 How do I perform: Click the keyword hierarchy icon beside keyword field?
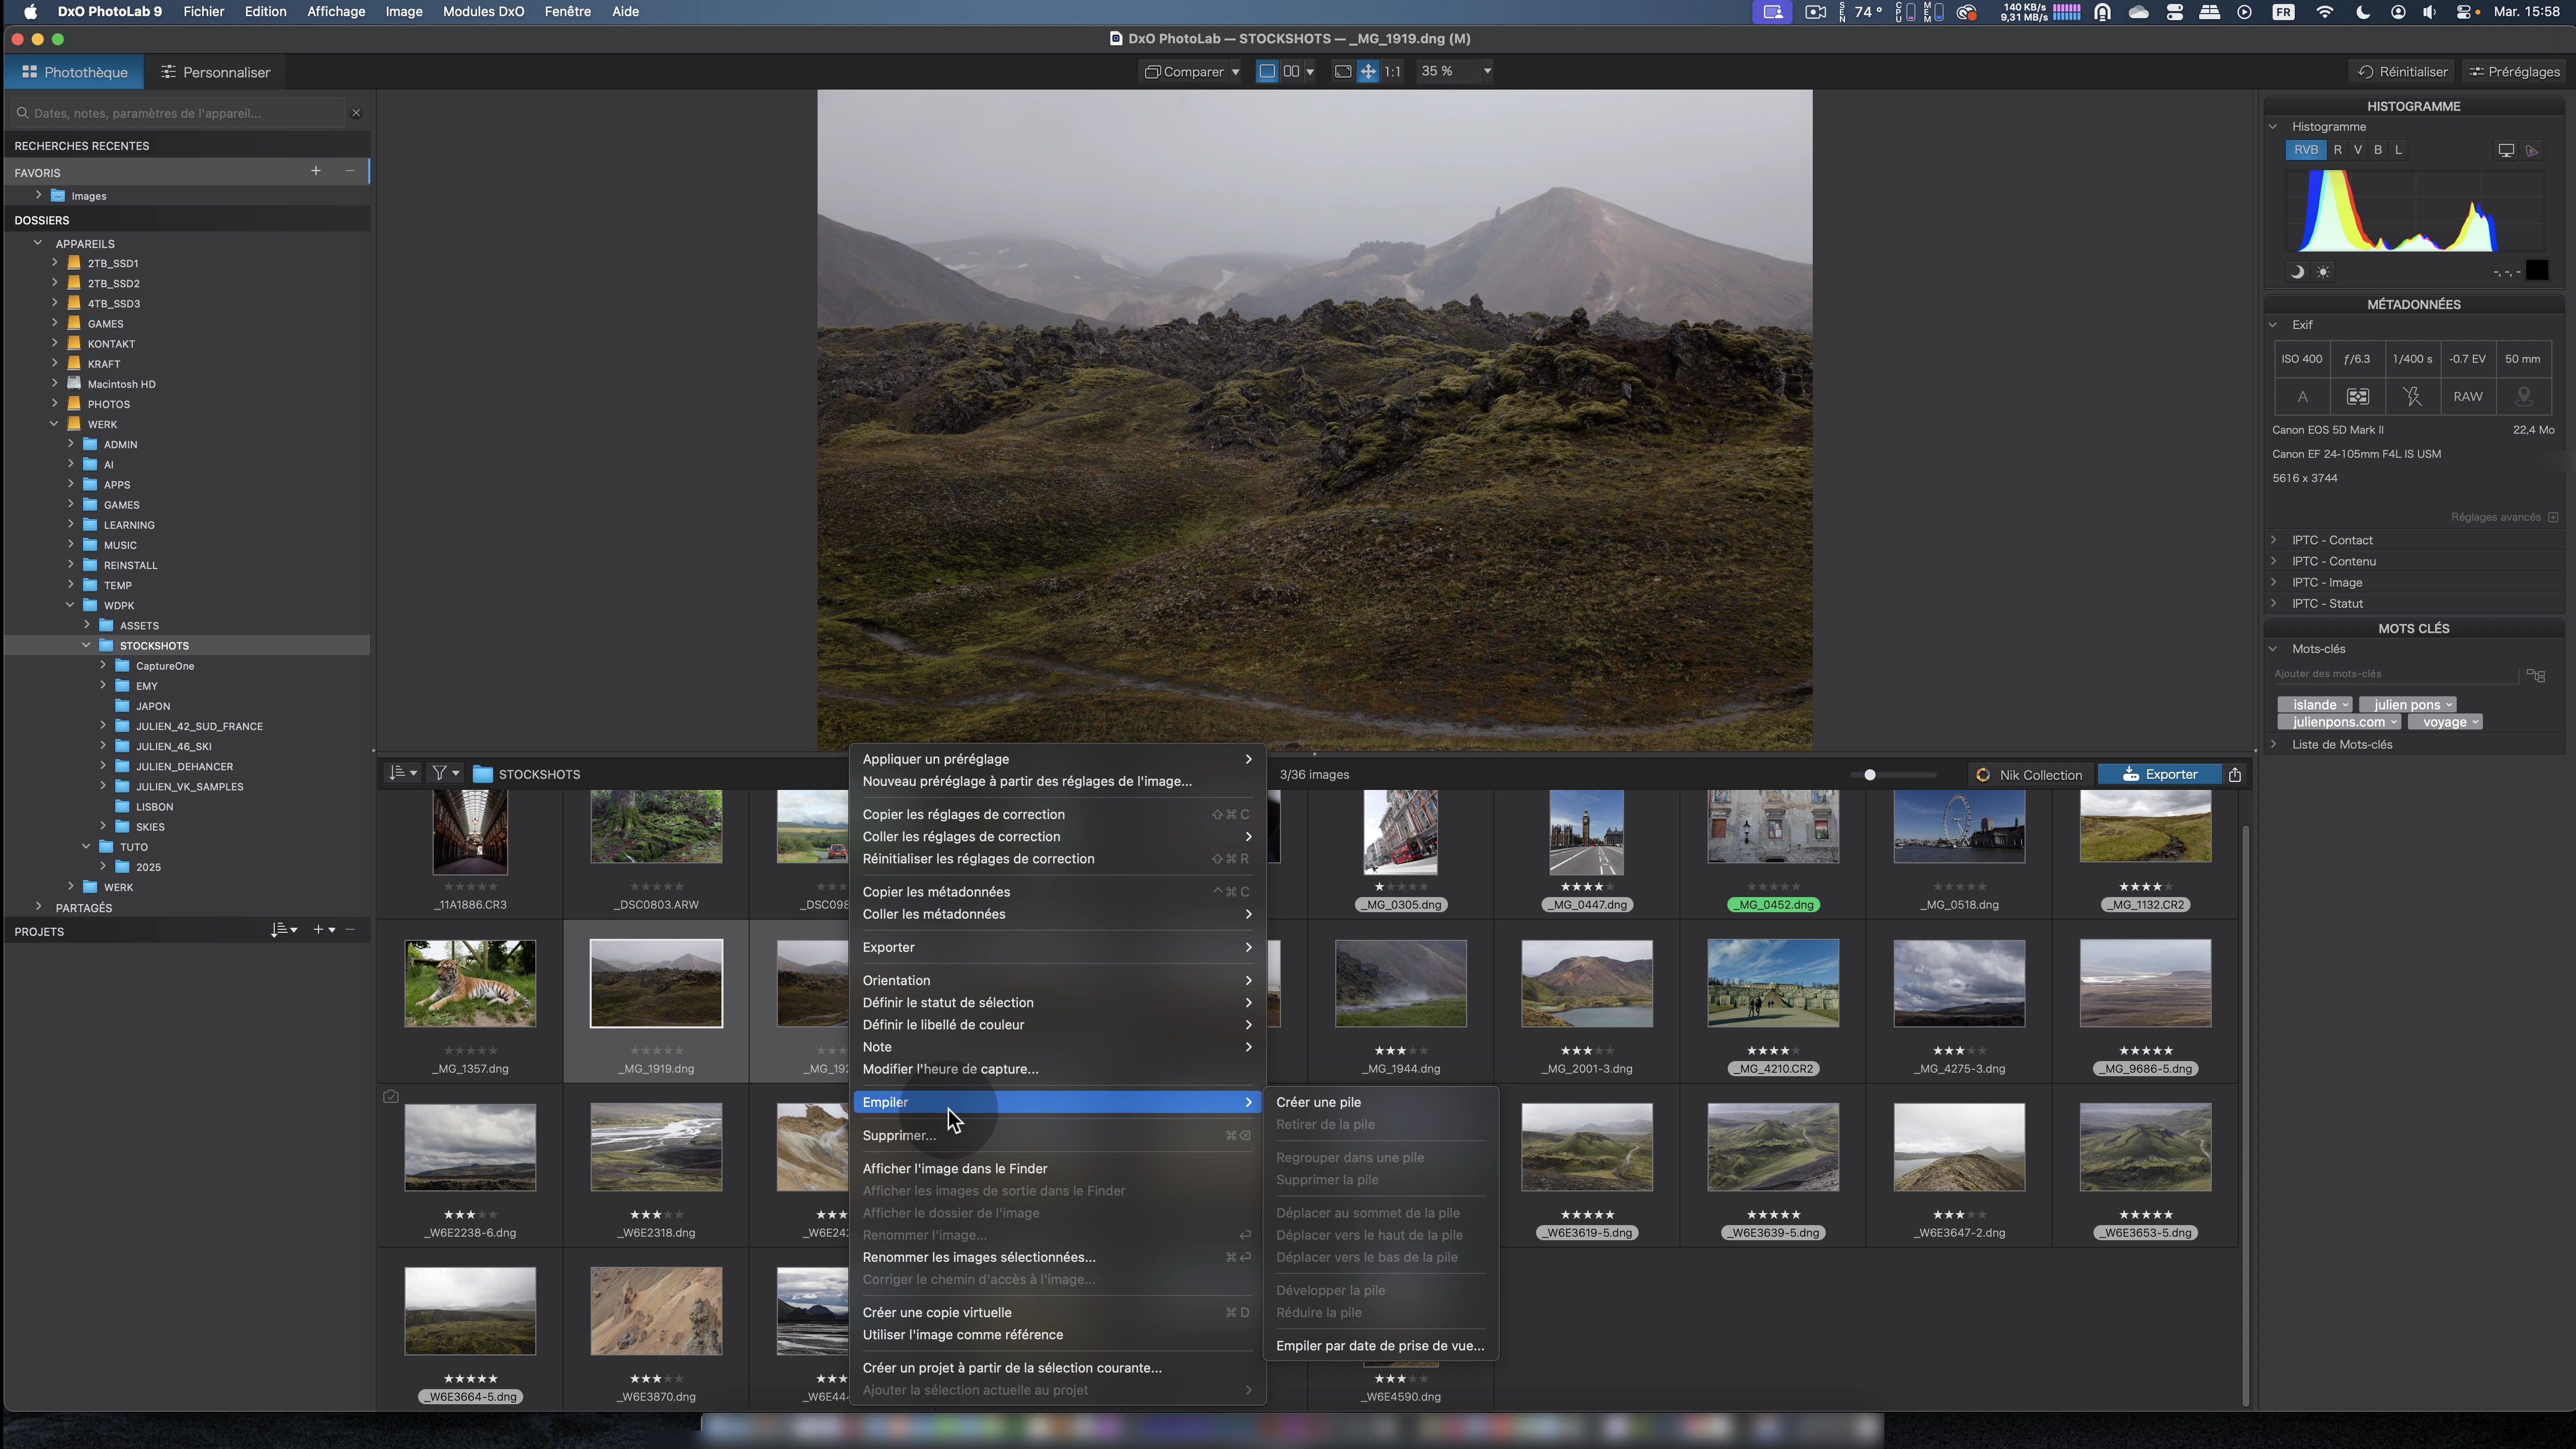coord(2535,675)
